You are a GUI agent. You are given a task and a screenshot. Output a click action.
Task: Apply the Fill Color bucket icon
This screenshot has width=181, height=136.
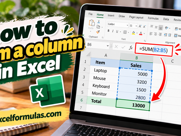133,33
